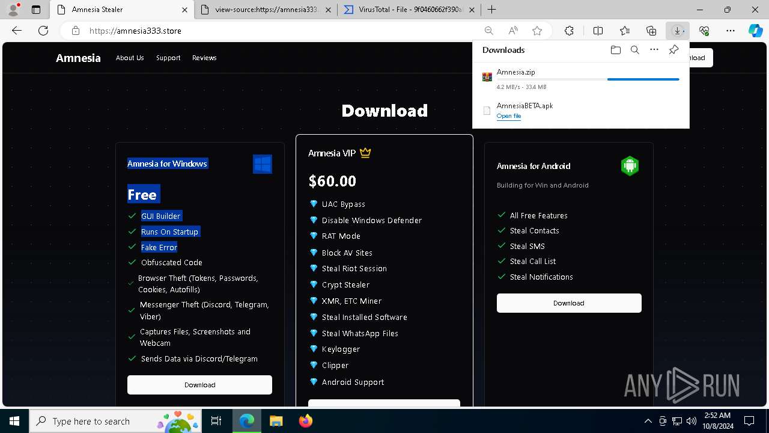769x433 pixels.
Task: Open About Us nav item
Action: point(130,58)
